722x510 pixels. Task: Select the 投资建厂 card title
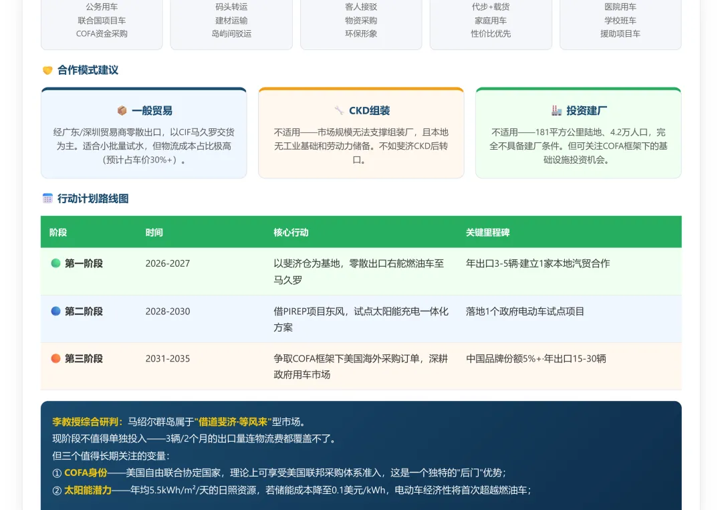pyautogui.click(x=587, y=110)
